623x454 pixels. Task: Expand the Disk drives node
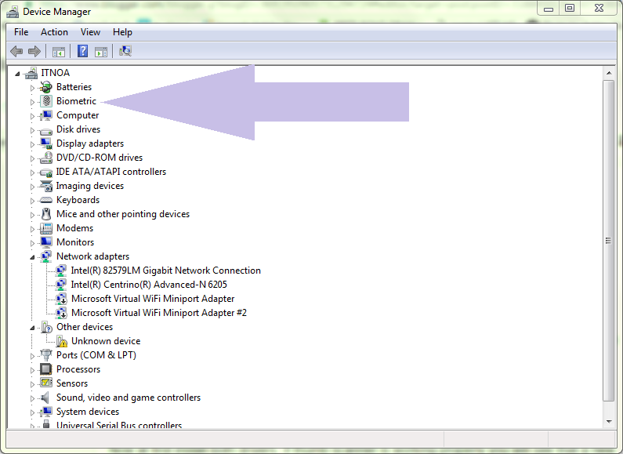pos(32,130)
